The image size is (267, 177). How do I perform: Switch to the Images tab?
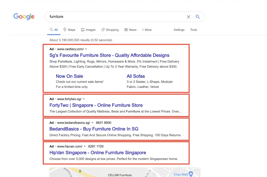point(88,30)
